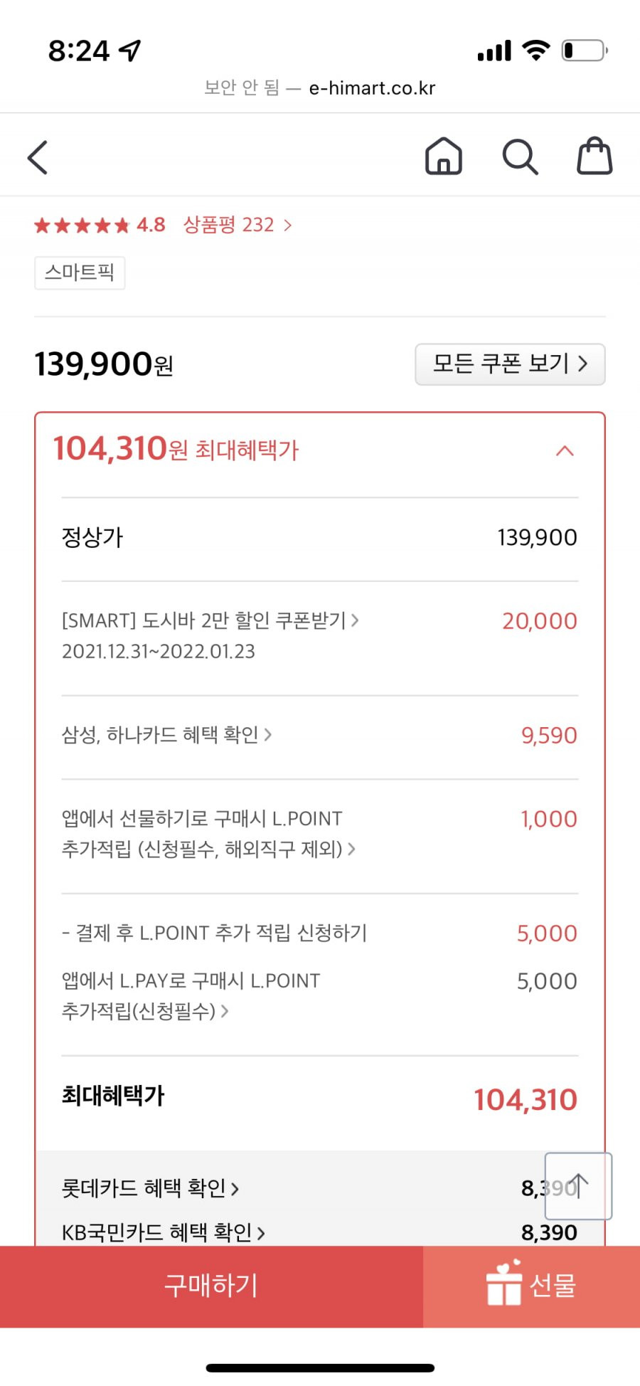Screen dimensions: 640x1386
Task: Tap the back arrow icon
Action: [x=38, y=157]
